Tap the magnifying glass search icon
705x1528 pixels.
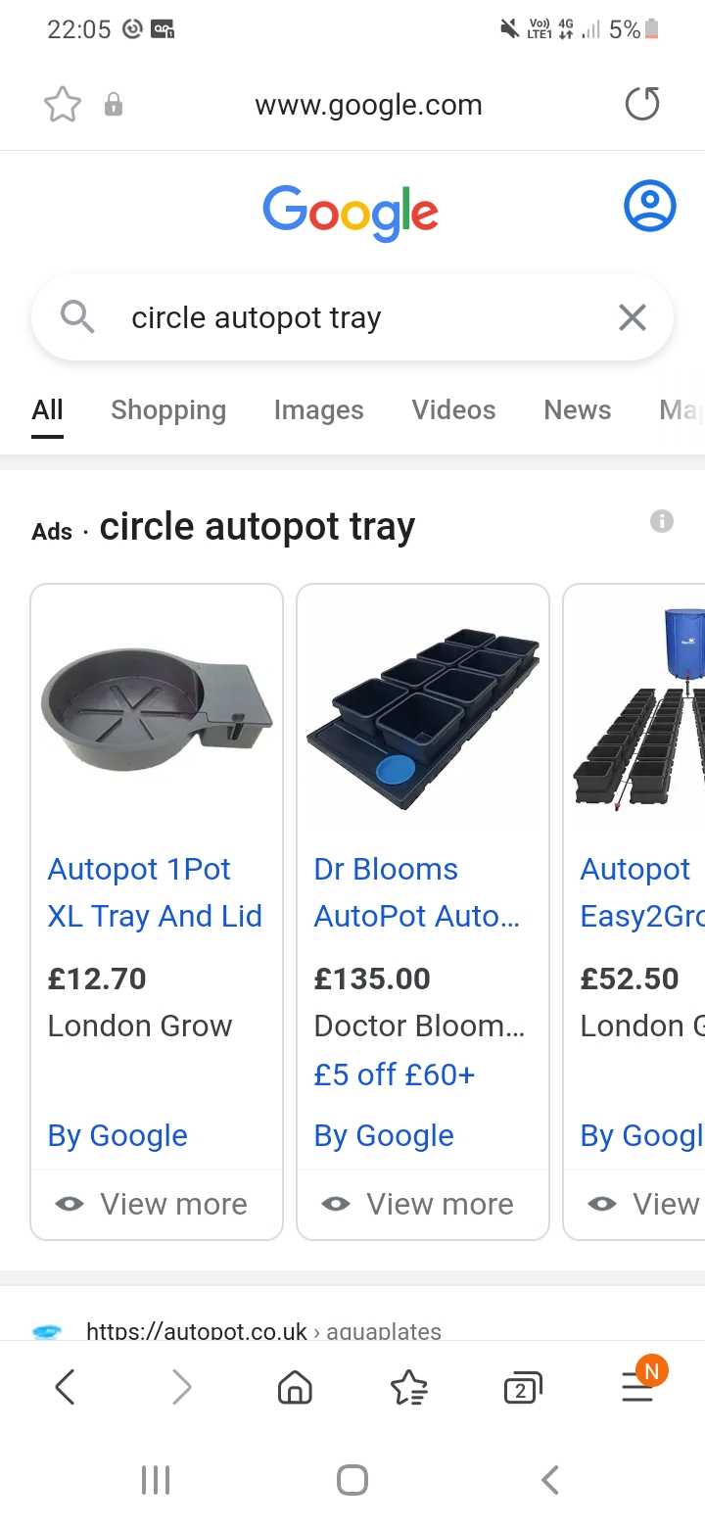click(x=76, y=317)
